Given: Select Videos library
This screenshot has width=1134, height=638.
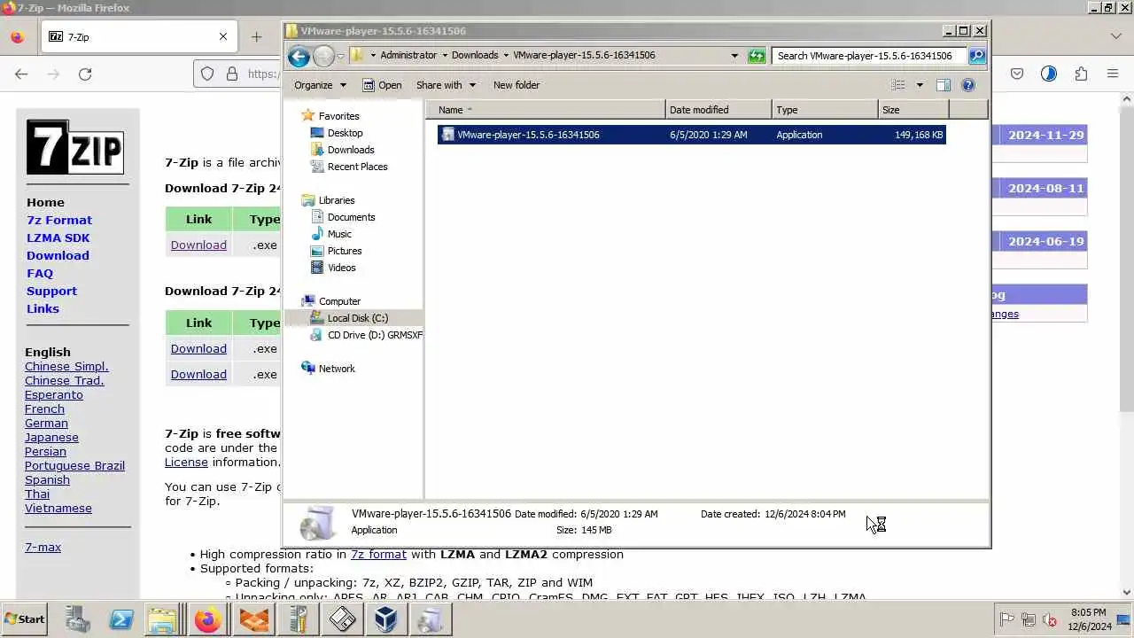Looking at the screenshot, I should point(341,268).
